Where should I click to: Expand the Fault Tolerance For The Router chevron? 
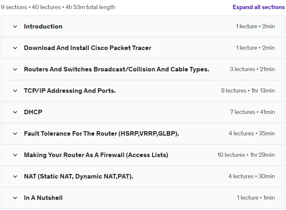pyautogui.click(x=15, y=134)
